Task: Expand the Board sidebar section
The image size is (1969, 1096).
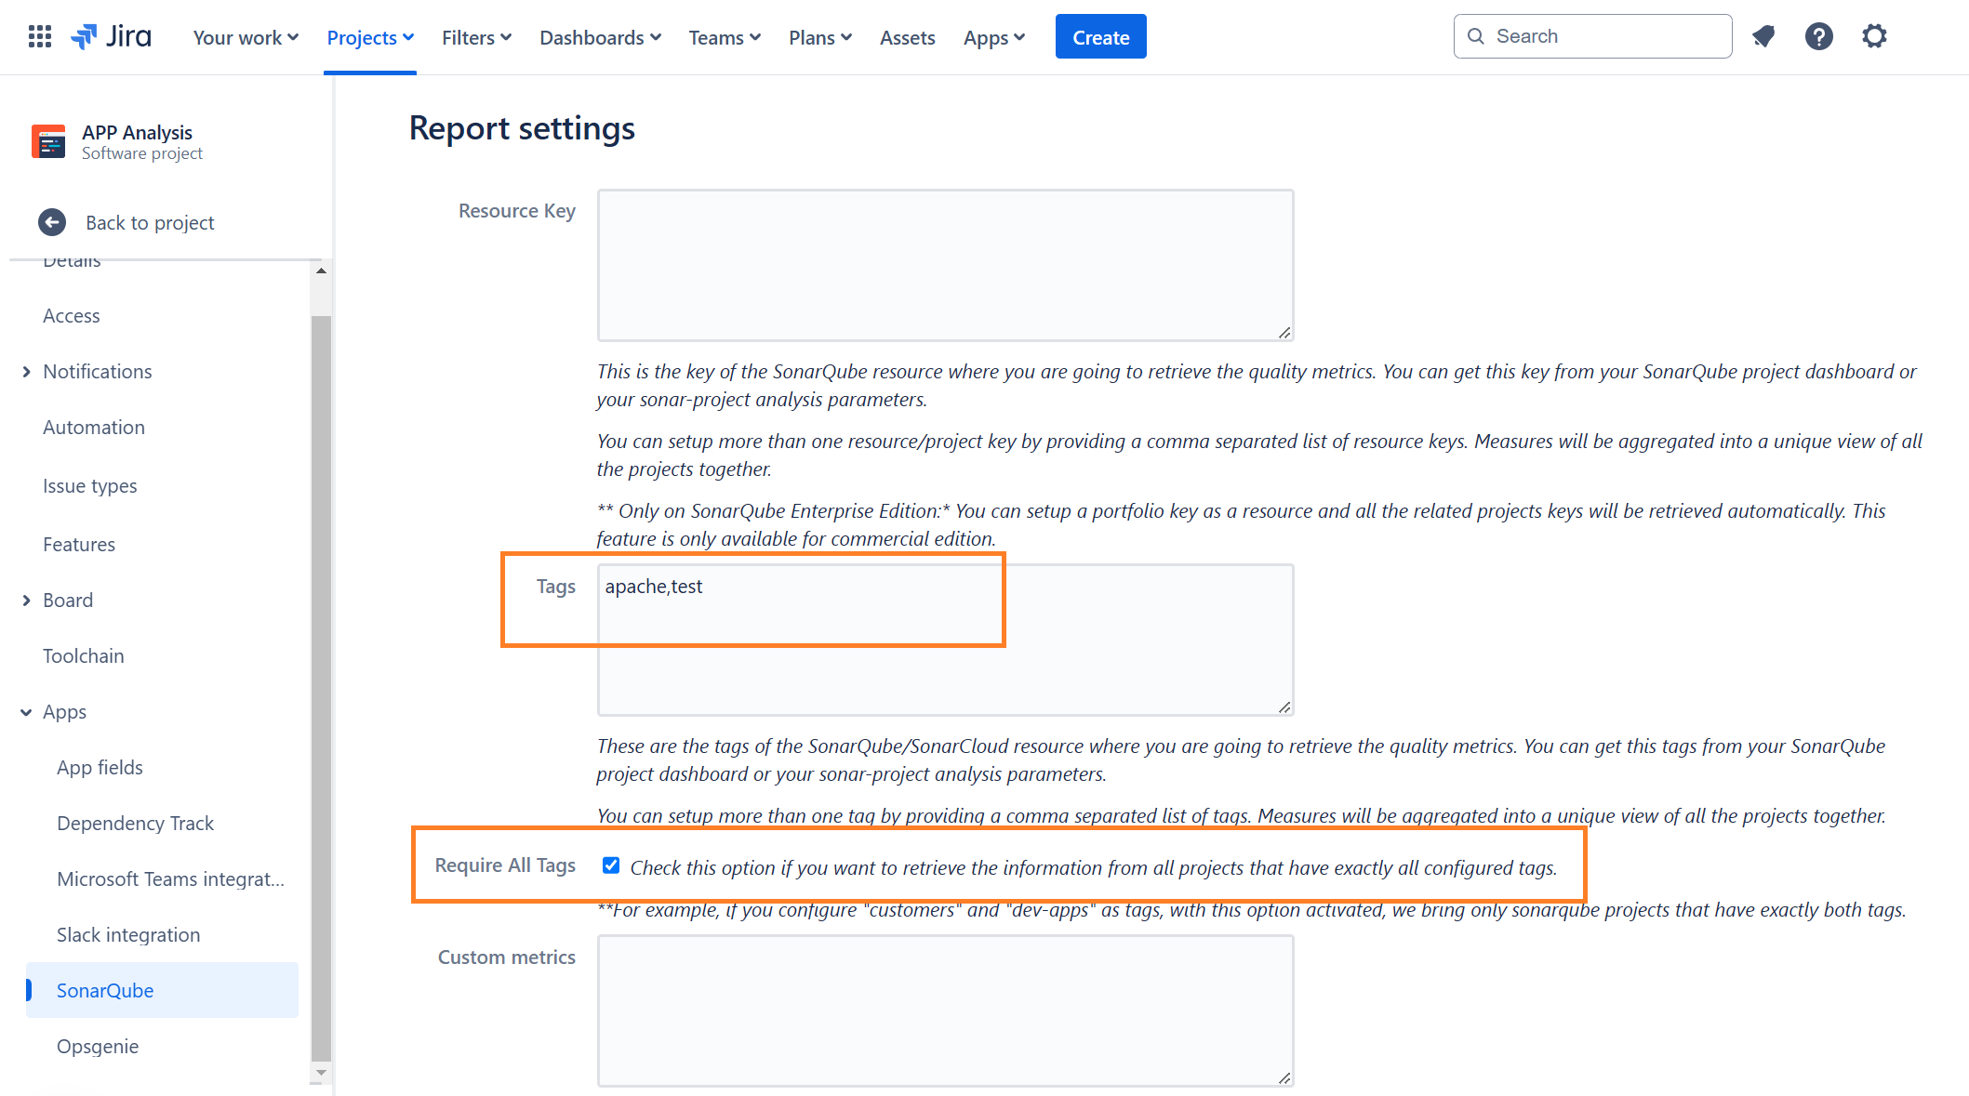Action: 26,600
